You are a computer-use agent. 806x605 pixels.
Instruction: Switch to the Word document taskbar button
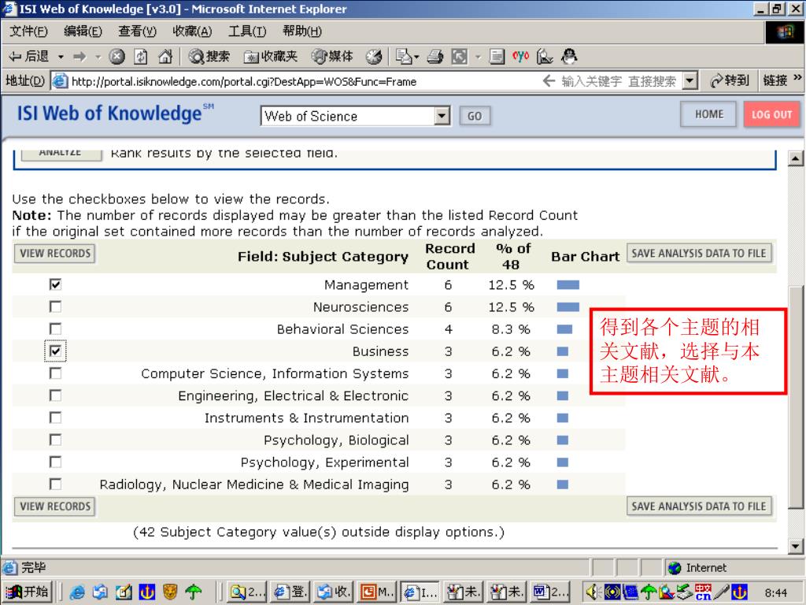pyautogui.click(x=552, y=592)
